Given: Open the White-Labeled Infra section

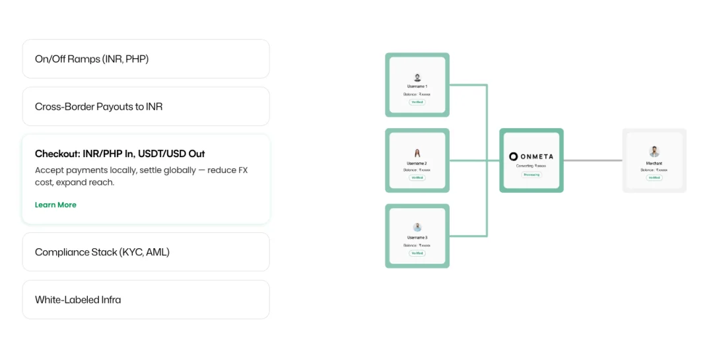Looking at the screenshot, I should tap(146, 300).
